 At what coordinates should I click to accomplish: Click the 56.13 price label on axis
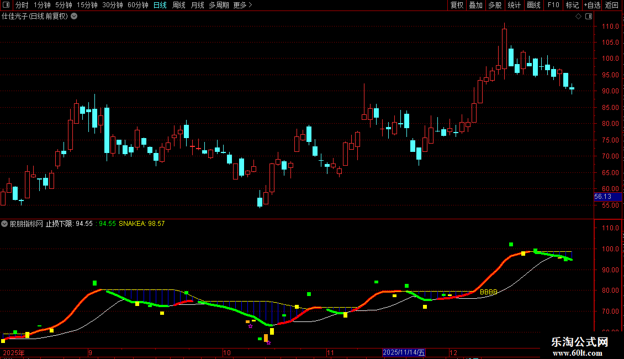click(607, 197)
